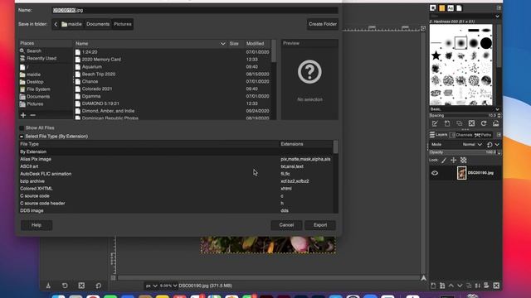Click Delete tool preset icon
The height and width of the screenshot is (298, 531).
(81, 286)
